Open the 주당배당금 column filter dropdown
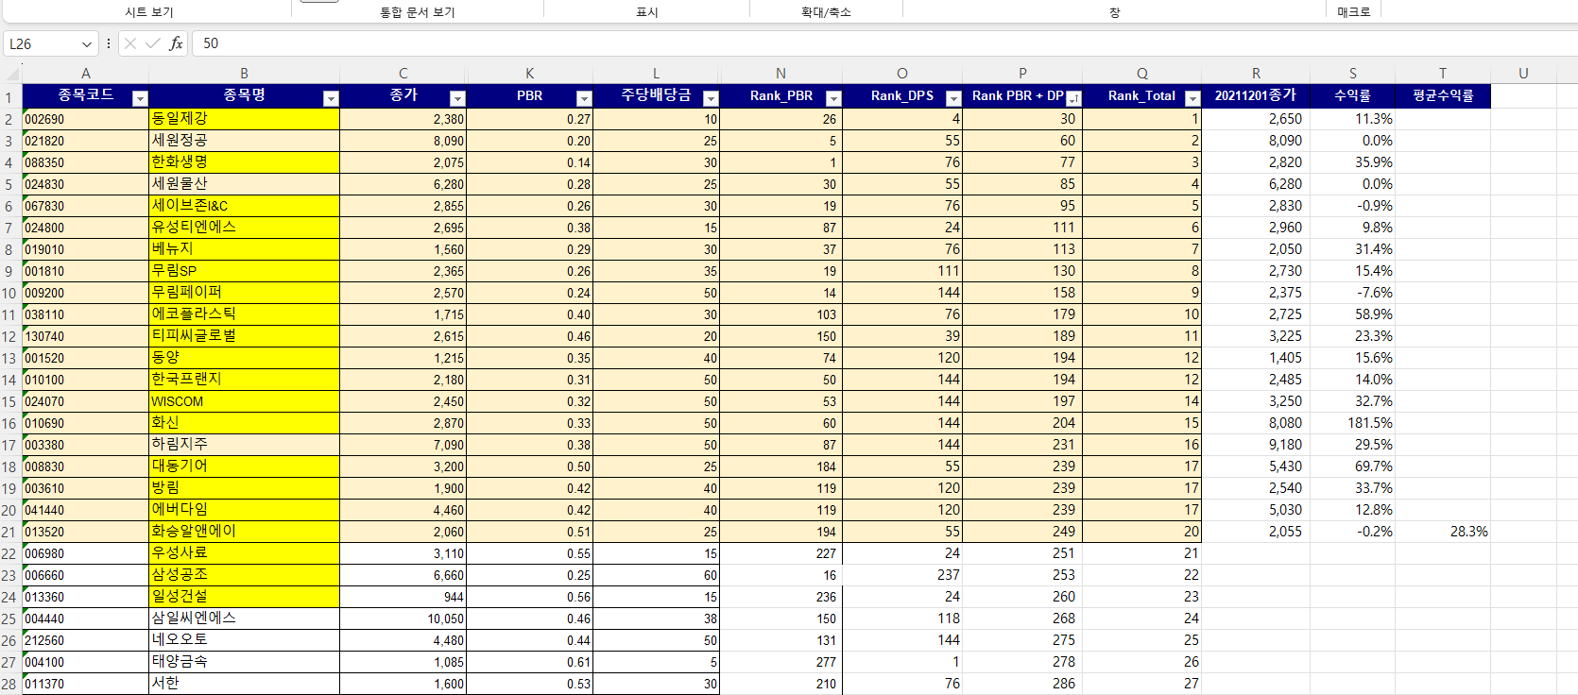The image size is (1578, 695). tap(711, 98)
